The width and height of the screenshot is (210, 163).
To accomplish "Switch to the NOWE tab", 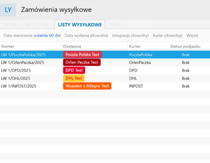I will 10,25.
